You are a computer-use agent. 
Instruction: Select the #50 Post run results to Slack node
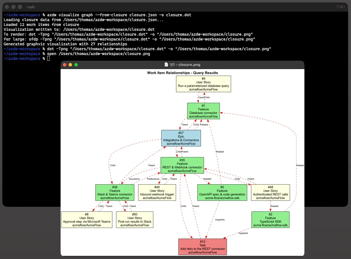[x=135, y=220]
